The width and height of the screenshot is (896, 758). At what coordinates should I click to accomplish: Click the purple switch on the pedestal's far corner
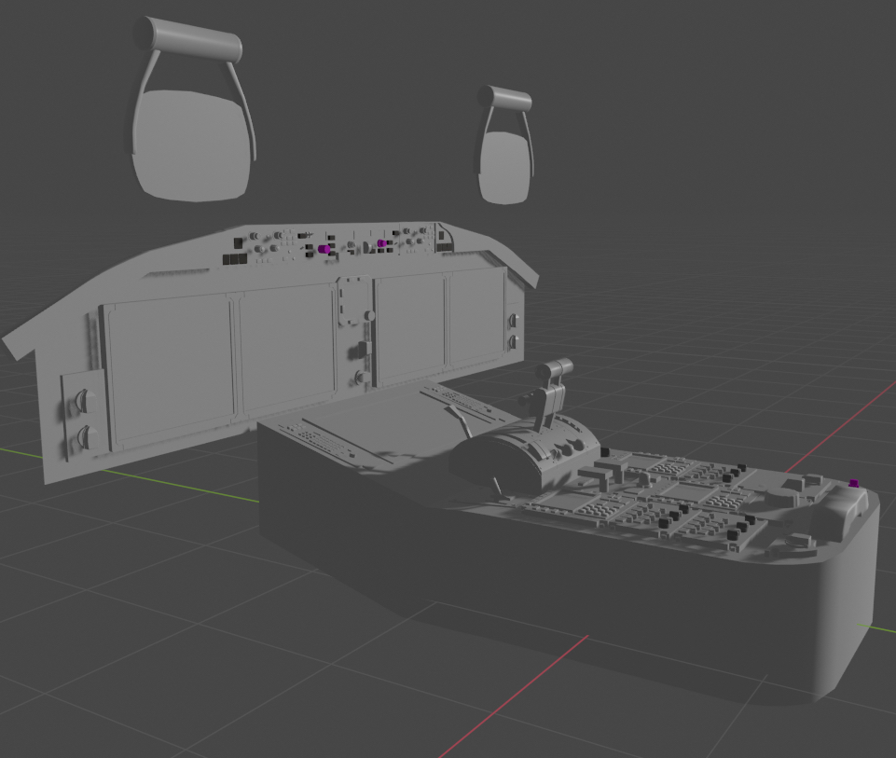click(x=853, y=483)
